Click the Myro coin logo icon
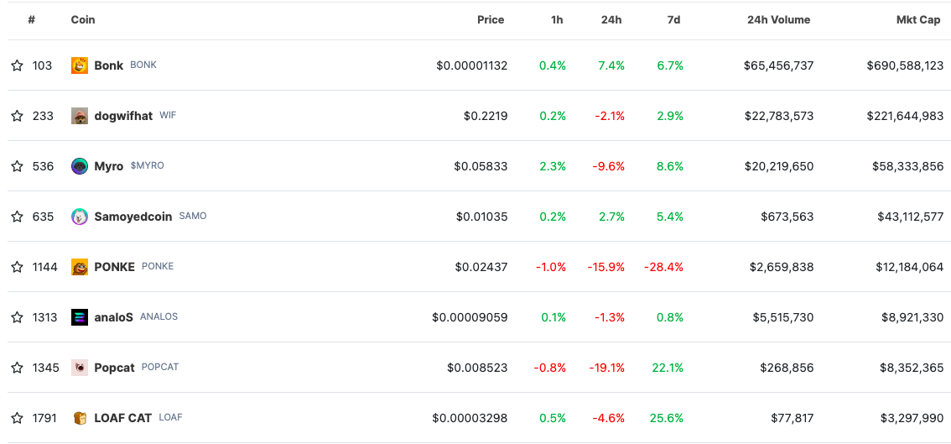The image size is (951, 444). 80,166
